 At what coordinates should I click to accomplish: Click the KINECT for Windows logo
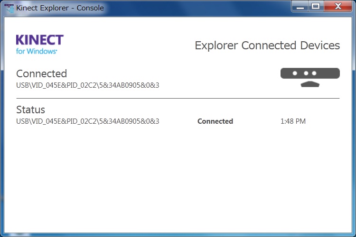pos(40,45)
